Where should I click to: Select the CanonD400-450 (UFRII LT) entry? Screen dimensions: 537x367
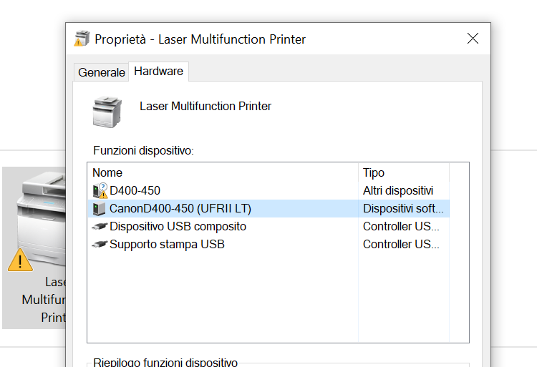click(180, 209)
